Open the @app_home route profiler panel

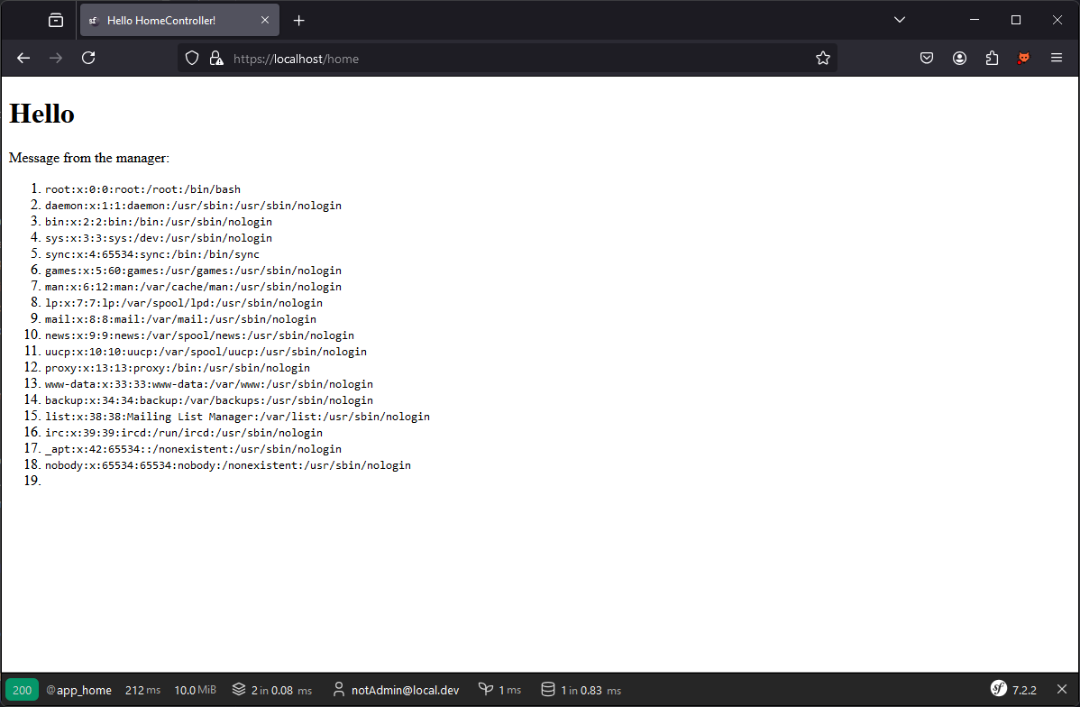pos(79,690)
